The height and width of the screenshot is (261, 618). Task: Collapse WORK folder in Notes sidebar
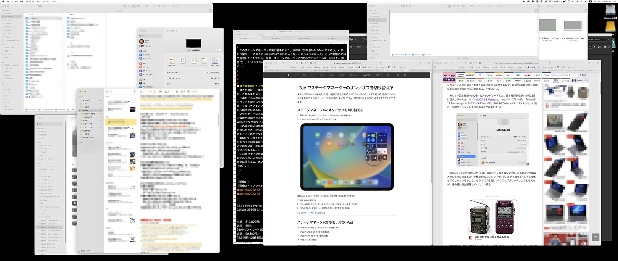click(80, 111)
